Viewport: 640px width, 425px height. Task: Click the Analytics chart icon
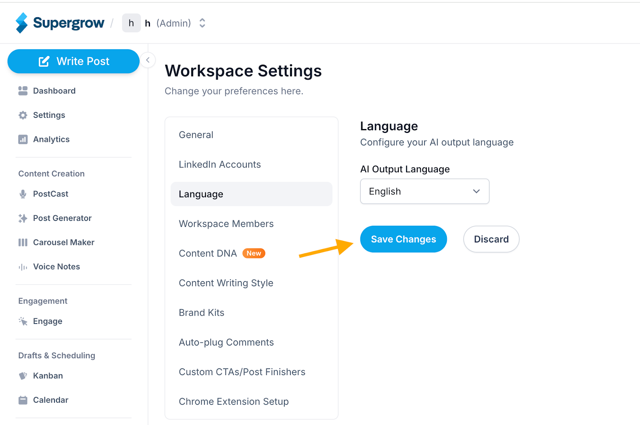point(23,139)
